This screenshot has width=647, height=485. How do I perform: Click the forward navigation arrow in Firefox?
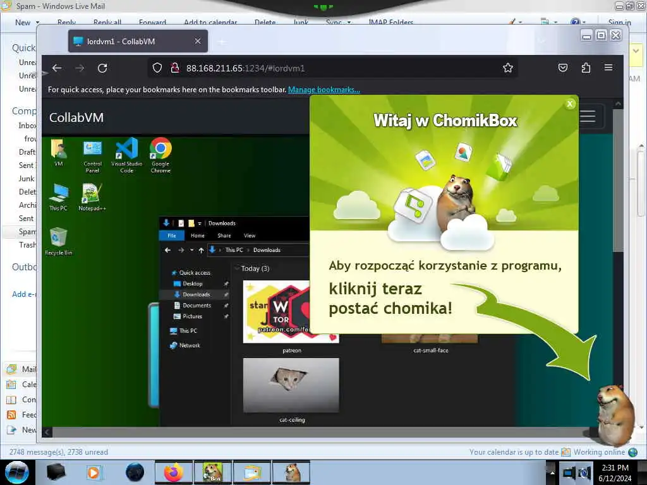click(80, 68)
